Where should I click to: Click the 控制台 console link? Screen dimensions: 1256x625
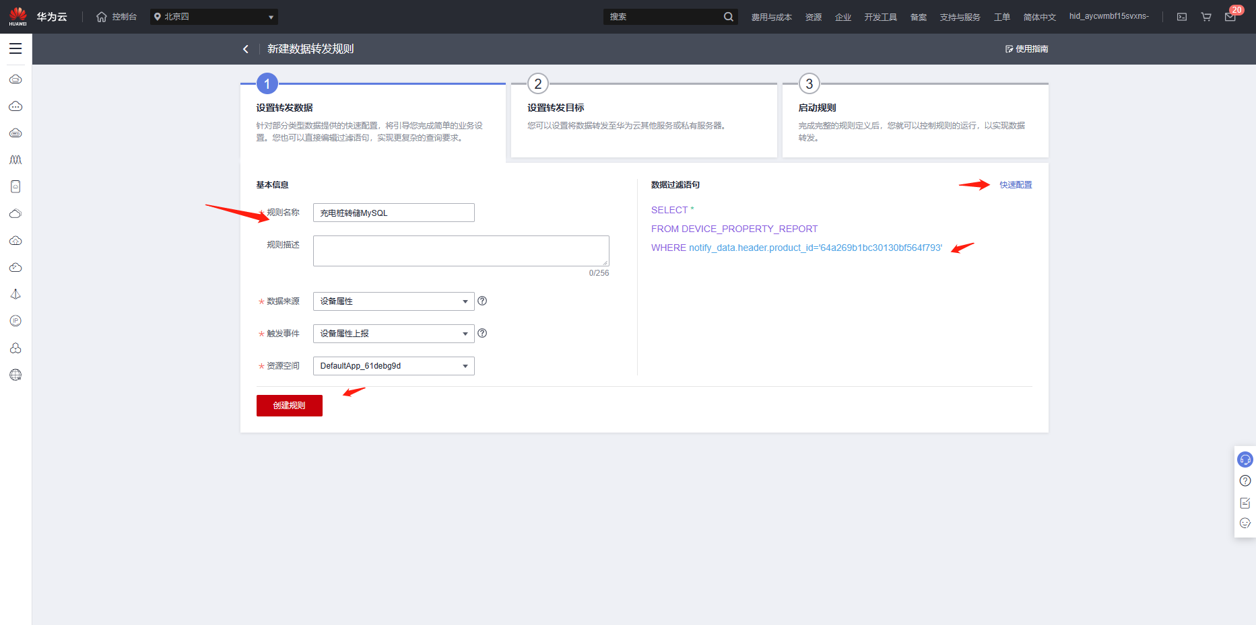coord(125,17)
